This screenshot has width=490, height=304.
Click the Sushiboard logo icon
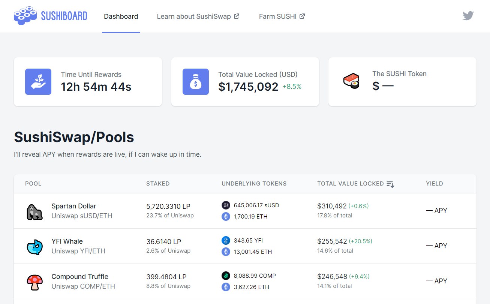coord(25,16)
